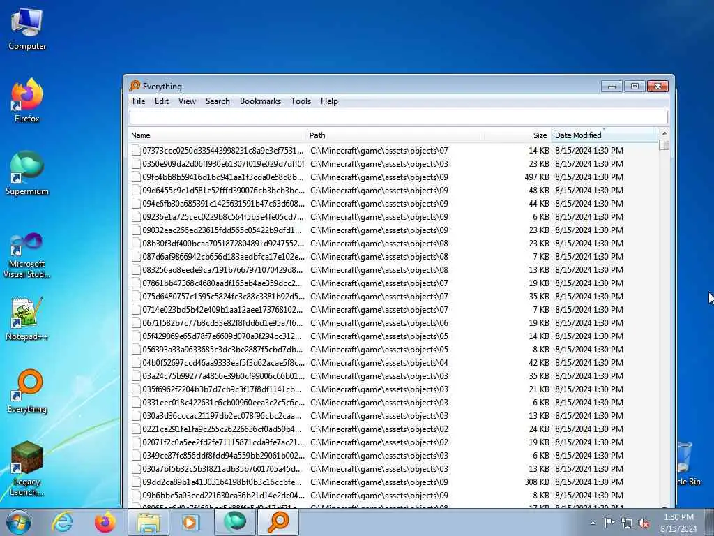Open the Notepad++ desktop shortcut
Image resolution: width=714 pixels, height=536 pixels.
coord(27,318)
